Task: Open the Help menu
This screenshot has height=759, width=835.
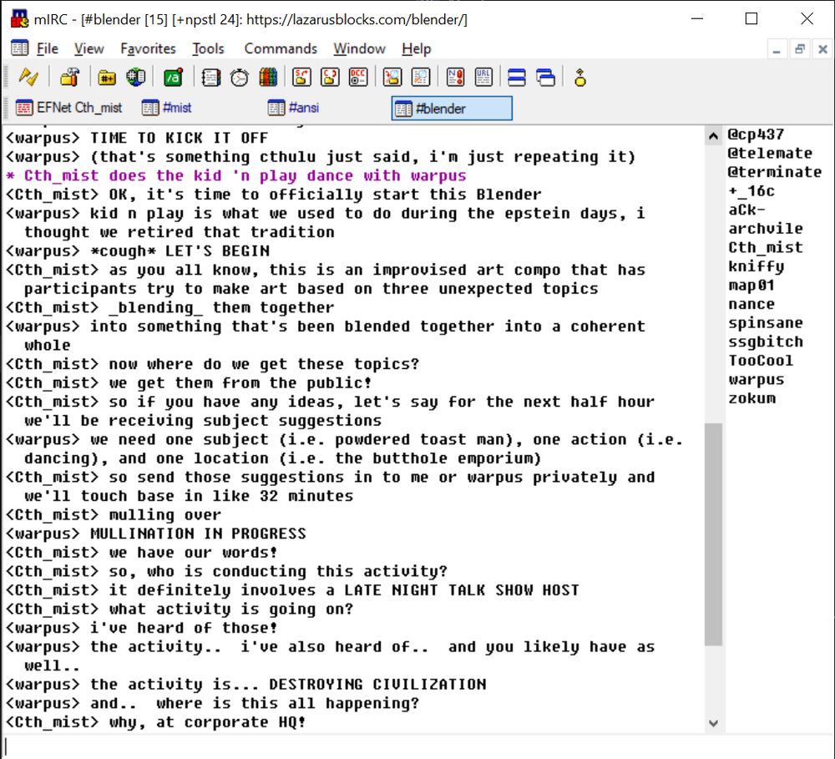Action: click(x=417, y=48)
